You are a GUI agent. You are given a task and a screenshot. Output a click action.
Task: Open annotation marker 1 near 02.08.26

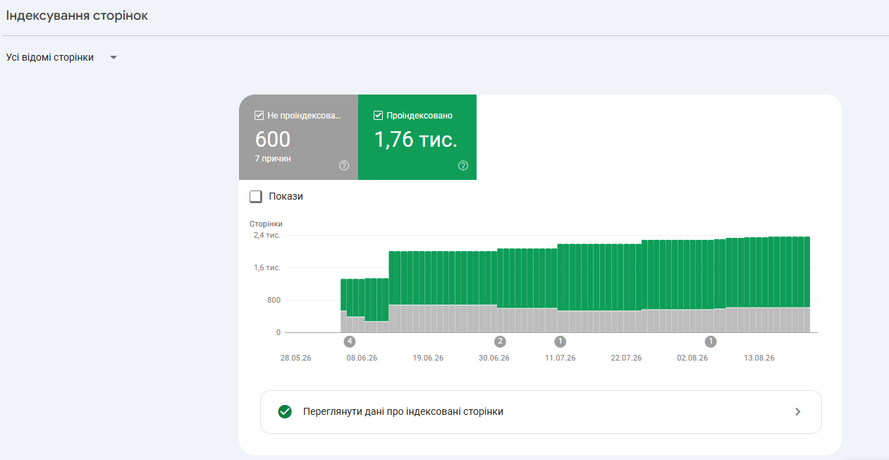pyautogui.click(x=711, y=341)
